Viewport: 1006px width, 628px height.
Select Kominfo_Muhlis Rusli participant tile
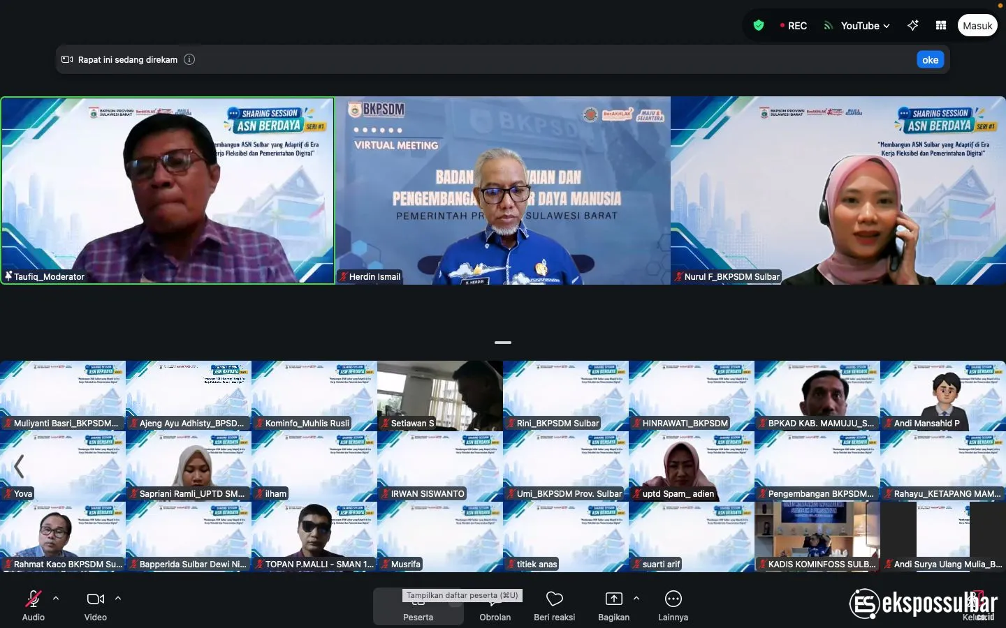coord(314,396)
